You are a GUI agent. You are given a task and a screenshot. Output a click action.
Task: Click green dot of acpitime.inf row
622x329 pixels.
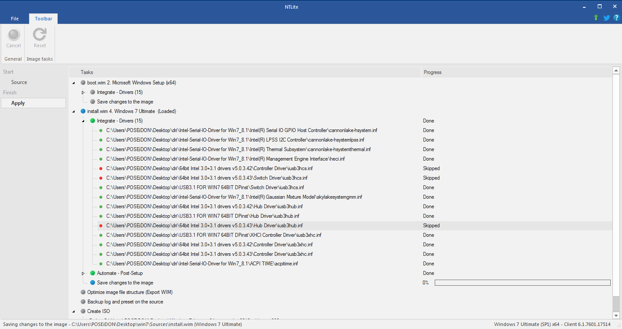click(101, 264)
